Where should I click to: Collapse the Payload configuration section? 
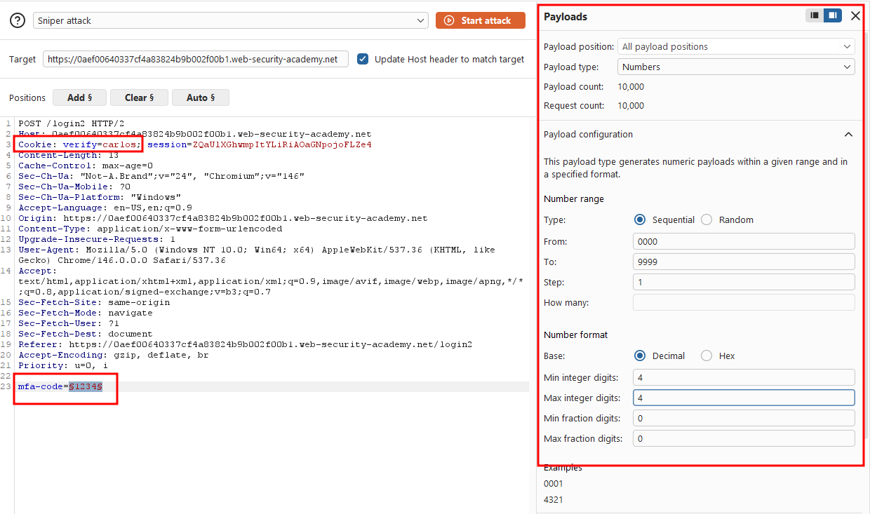click(x=848, y=134)
